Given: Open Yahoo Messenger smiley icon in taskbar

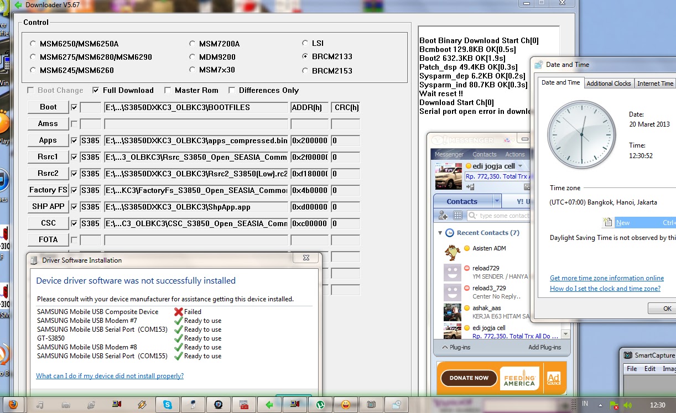Looking at the screenshot, I should pyautogui.click(x=345, y=404).
